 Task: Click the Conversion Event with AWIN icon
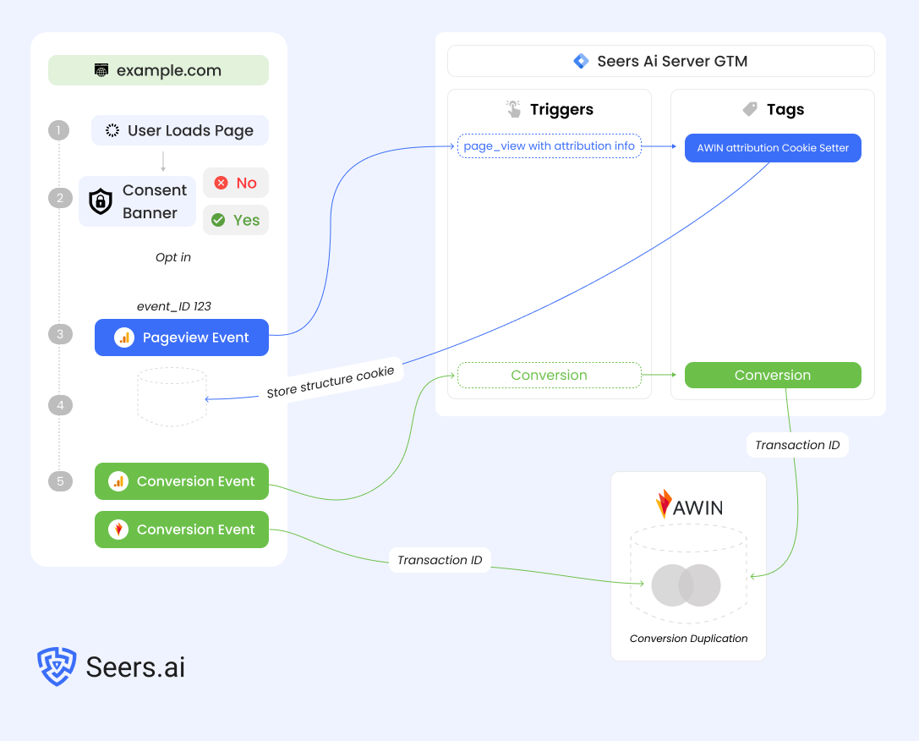(x=182, y=530)
